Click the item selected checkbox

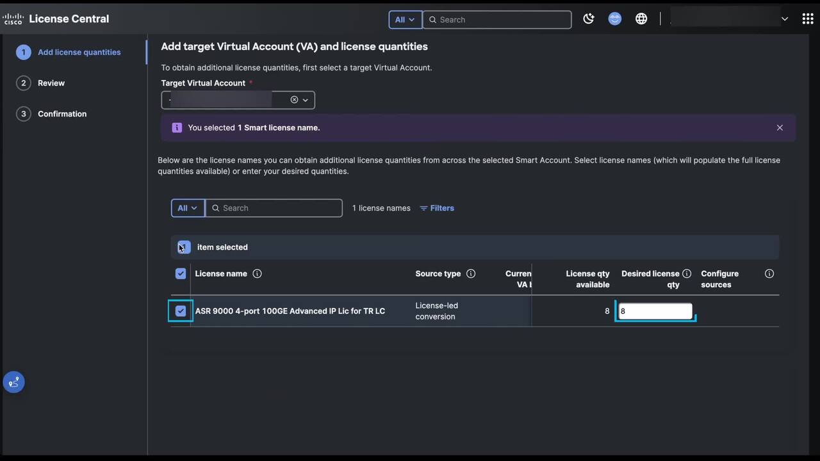[184, 247]
